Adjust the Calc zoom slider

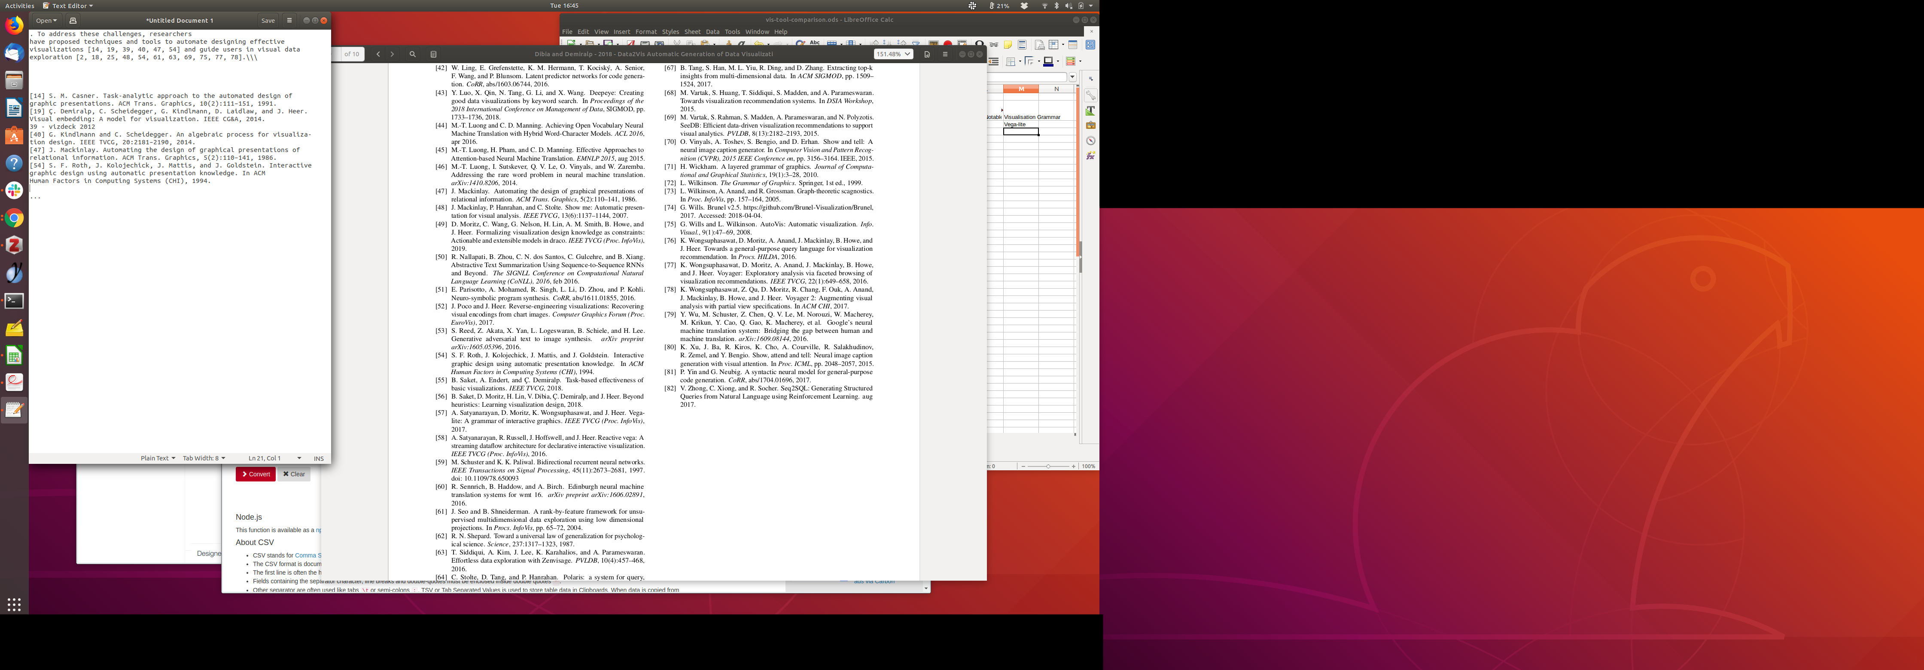coord(1048,466)
